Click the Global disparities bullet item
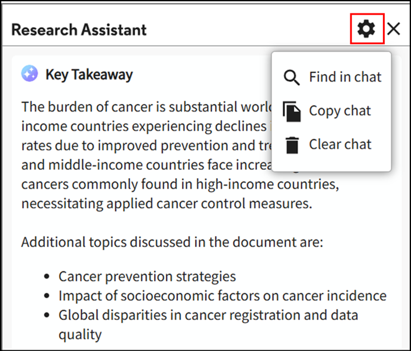Viewport: 411px width, 351px height. click(x=208, y=315)
